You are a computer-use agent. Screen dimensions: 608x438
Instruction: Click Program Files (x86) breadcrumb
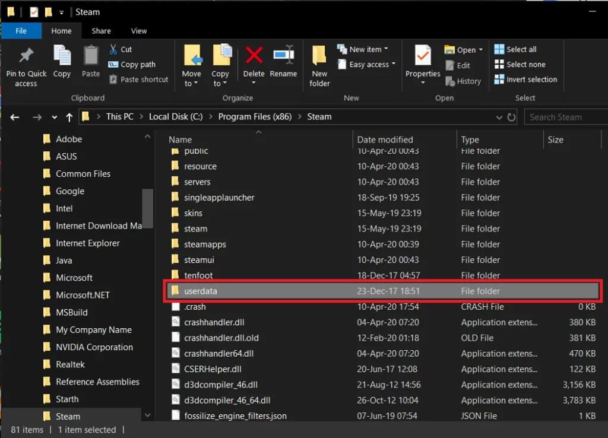(x=255, y=117)
